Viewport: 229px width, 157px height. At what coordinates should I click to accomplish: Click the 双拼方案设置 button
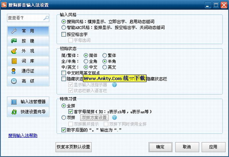tap(94, 117)
